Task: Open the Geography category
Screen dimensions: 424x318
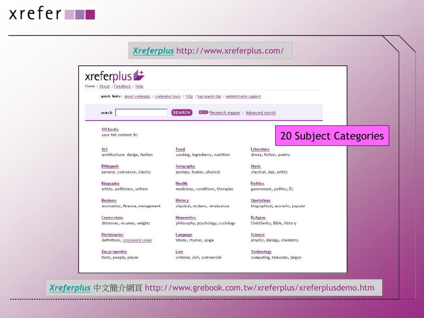Action: point(185,166)
